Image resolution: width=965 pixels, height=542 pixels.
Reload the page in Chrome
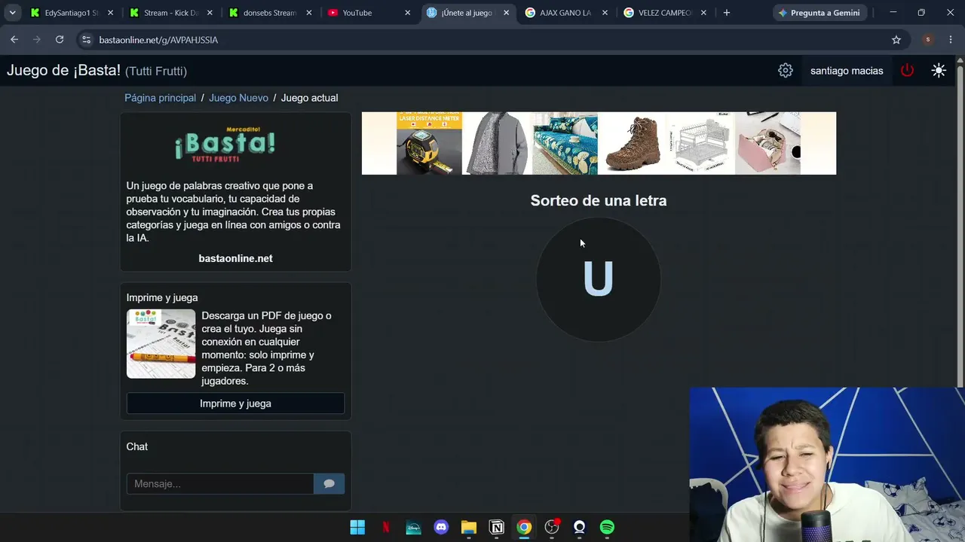point(60,40)
